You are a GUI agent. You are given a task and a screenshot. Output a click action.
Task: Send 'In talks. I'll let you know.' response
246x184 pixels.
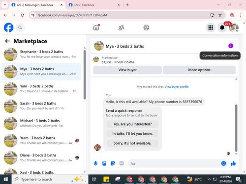coord(132,133)
